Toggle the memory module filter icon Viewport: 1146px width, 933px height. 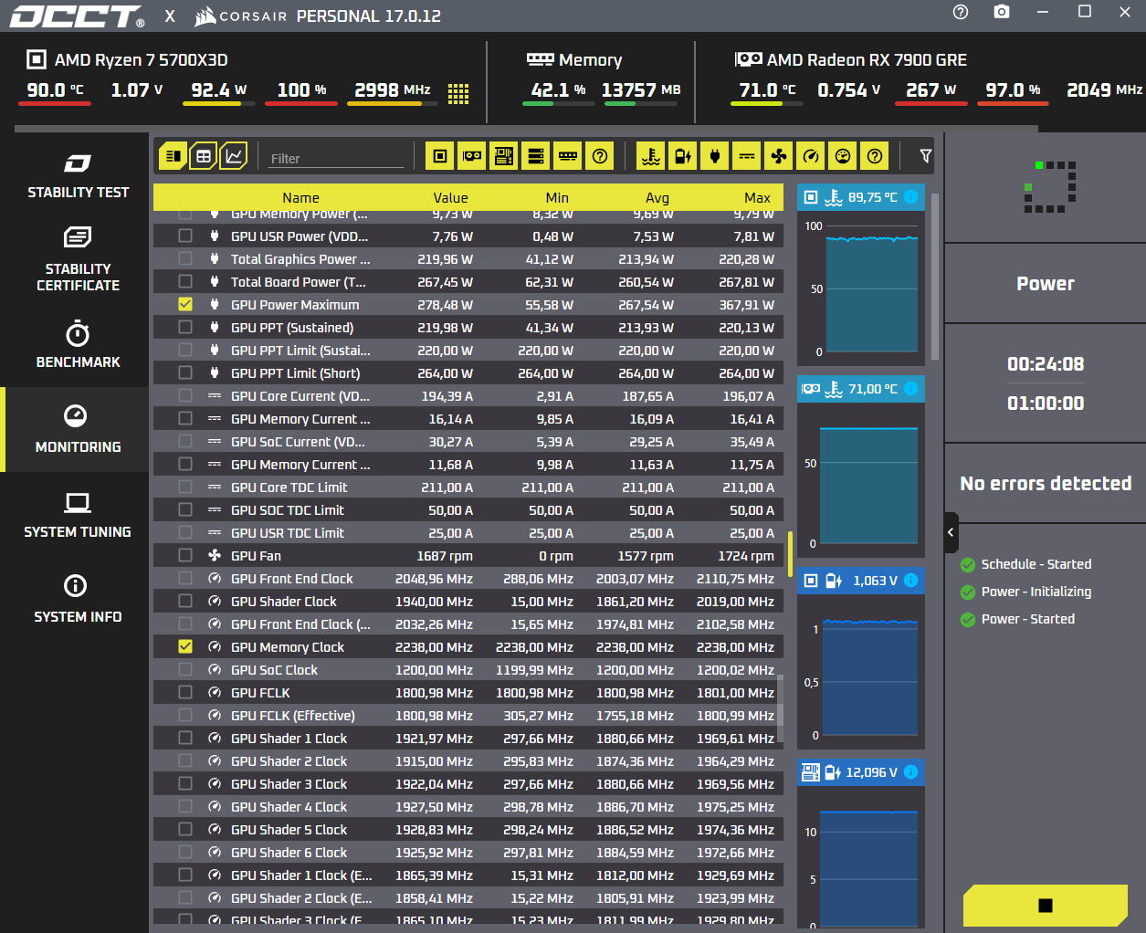click(x=568, y=156)
